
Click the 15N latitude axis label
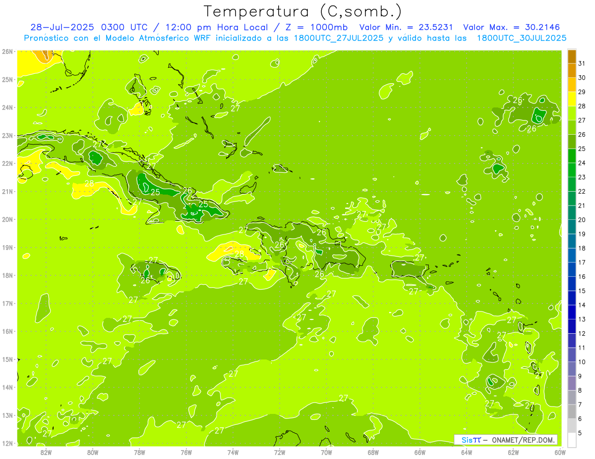coord(7,359)
